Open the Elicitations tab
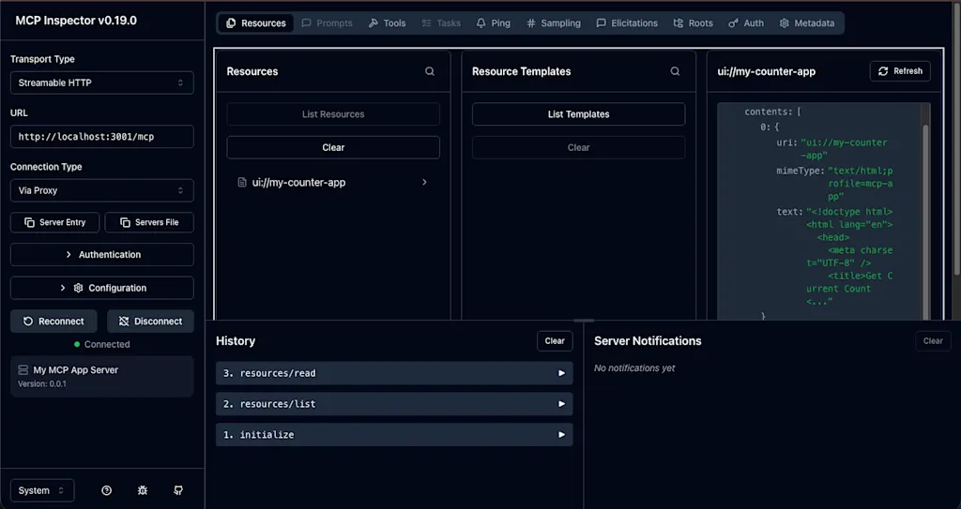 click(626, 23)
